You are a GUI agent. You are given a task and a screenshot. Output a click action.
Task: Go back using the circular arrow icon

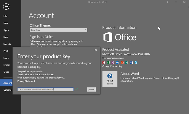[x=6, y=6]
